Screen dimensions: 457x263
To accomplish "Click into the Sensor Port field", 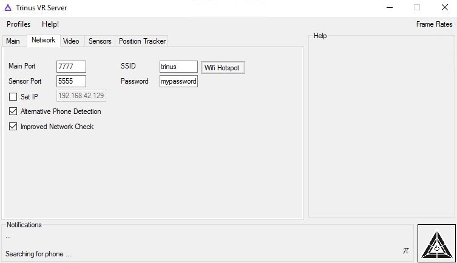I will pos(71,81).
